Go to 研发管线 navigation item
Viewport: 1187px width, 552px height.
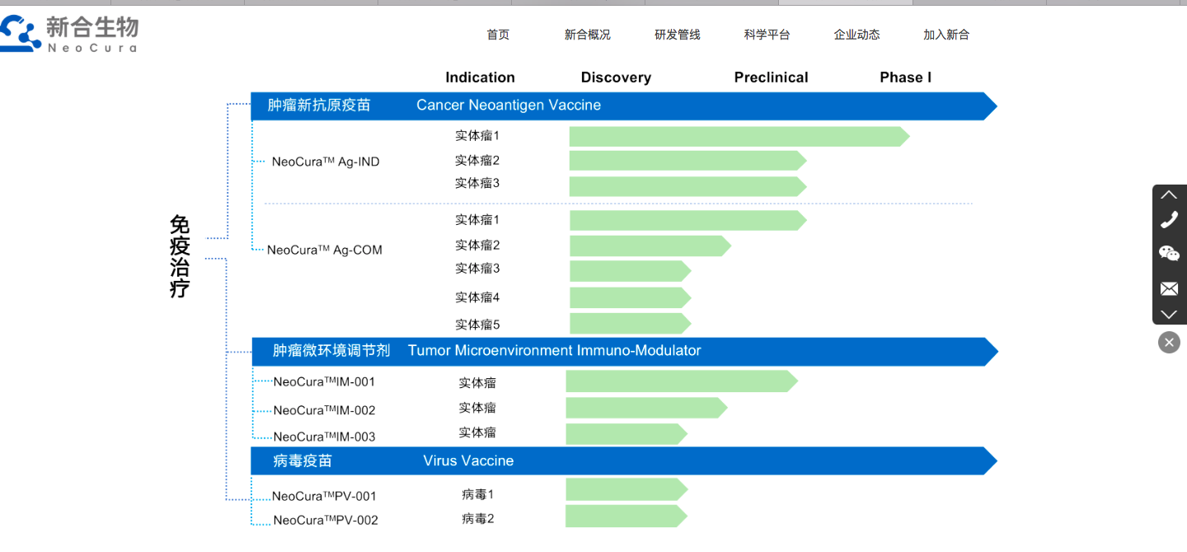click(678, 35)
